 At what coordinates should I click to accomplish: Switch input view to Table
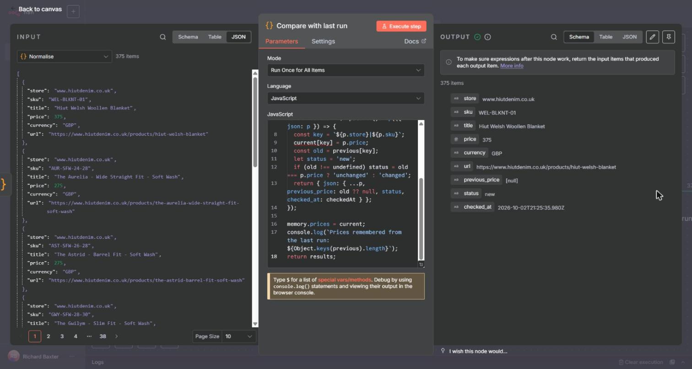coord(215,37)
